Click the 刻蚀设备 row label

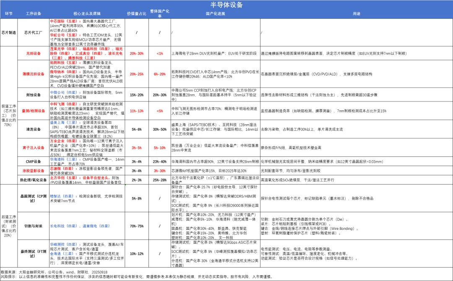point(33,95)
